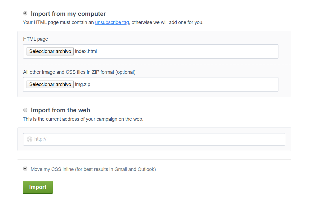The image size is (328, 204).
Task: Click the img.zip file name text
Action: [83, 84]
